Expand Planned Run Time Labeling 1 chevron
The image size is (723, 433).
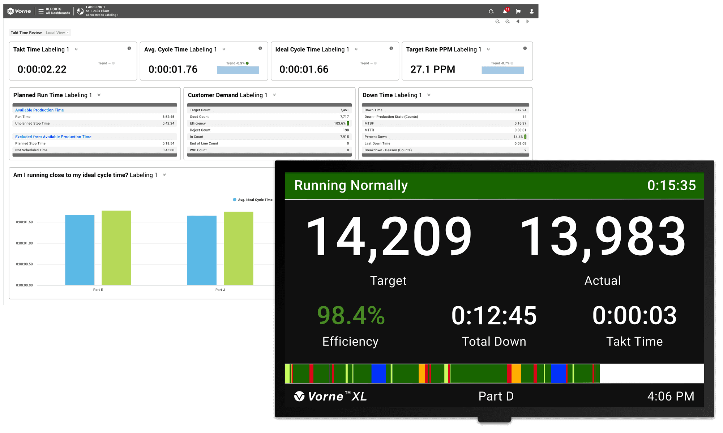pos(99,95)
